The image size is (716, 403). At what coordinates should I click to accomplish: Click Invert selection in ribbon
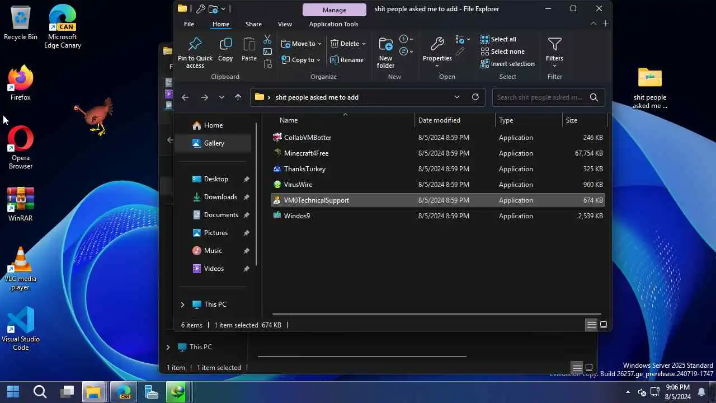507,64
